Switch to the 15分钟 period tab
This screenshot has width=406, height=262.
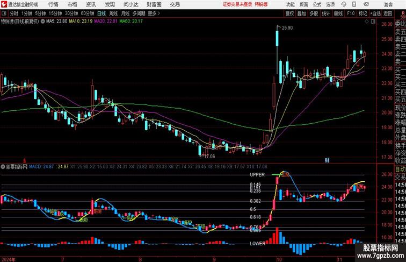click(x=55, y=13)
